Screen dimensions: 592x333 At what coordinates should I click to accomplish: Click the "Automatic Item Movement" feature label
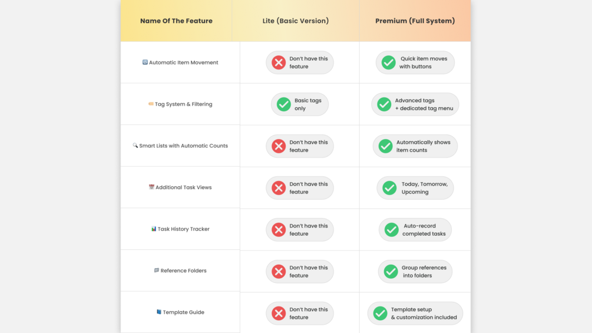183,62
